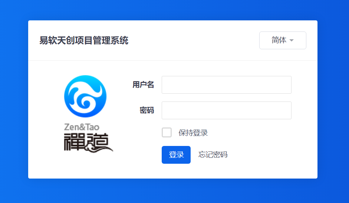Click the blue circular ZenTao swirl logo
The height and width of the screenshot is (203, 349).
pyautogui.click(x=85, y=96)
